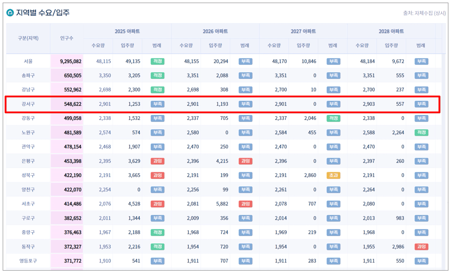Viewport: 451px width, 273px height.
Task: Click the 4,215 value in 은평구 row
Action: (x=222, y=161)
